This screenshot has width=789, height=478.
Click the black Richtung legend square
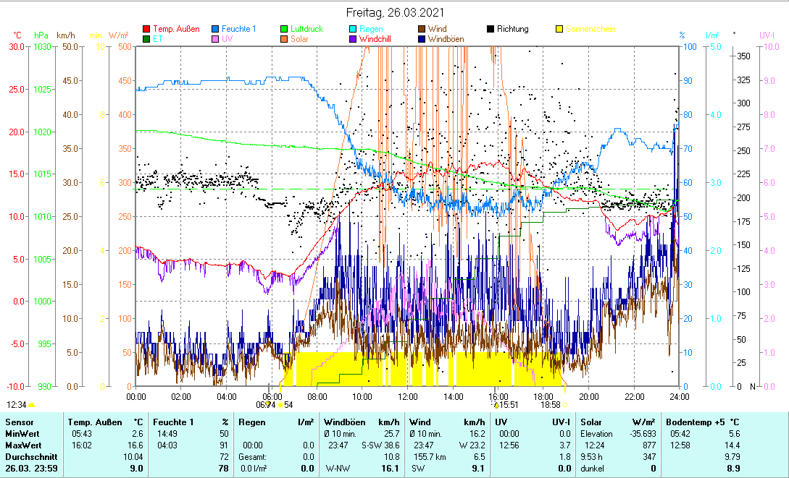[x=490, y=30]
